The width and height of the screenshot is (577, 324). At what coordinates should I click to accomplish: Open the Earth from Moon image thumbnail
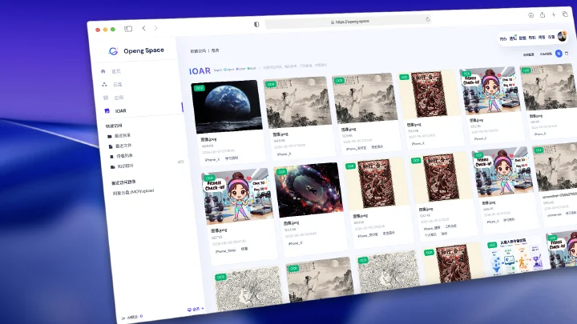227,106
